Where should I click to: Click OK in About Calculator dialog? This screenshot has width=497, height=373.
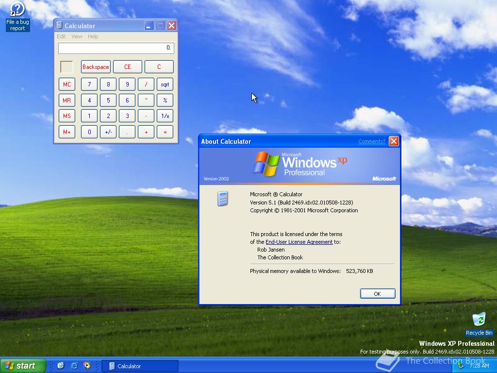pyautogui.click(x=378, y=294)
